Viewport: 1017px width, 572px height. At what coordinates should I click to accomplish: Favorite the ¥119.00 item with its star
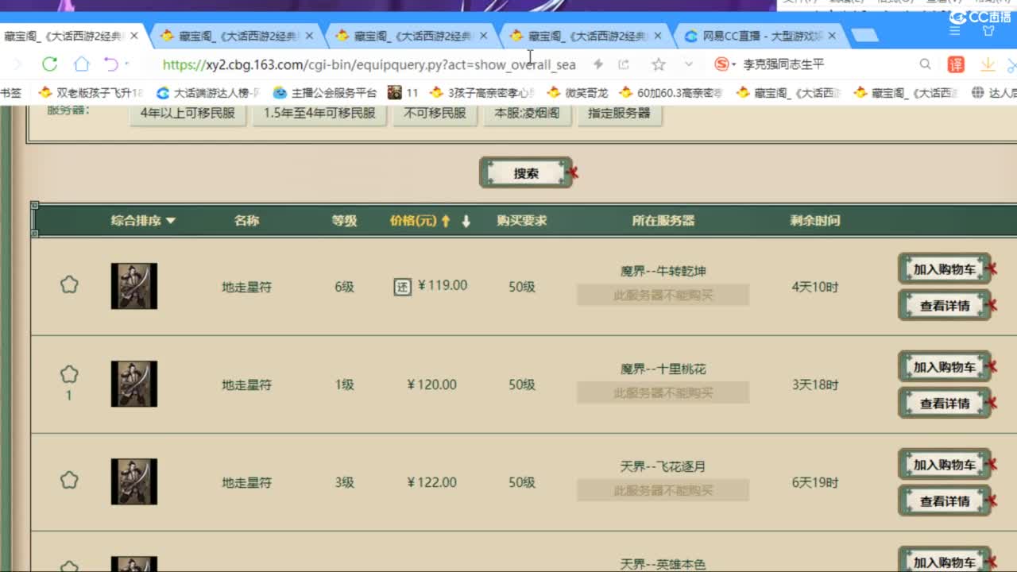[69, 284]
